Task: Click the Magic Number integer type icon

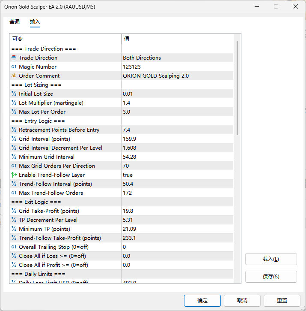Action: [x=14, y=67]
